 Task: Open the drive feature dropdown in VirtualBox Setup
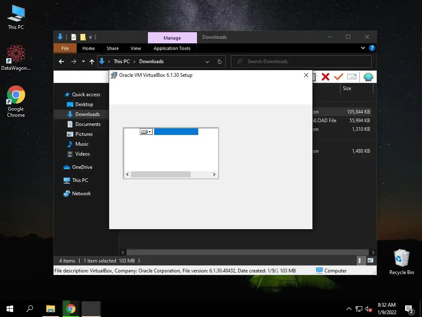(x=146, y=132)
